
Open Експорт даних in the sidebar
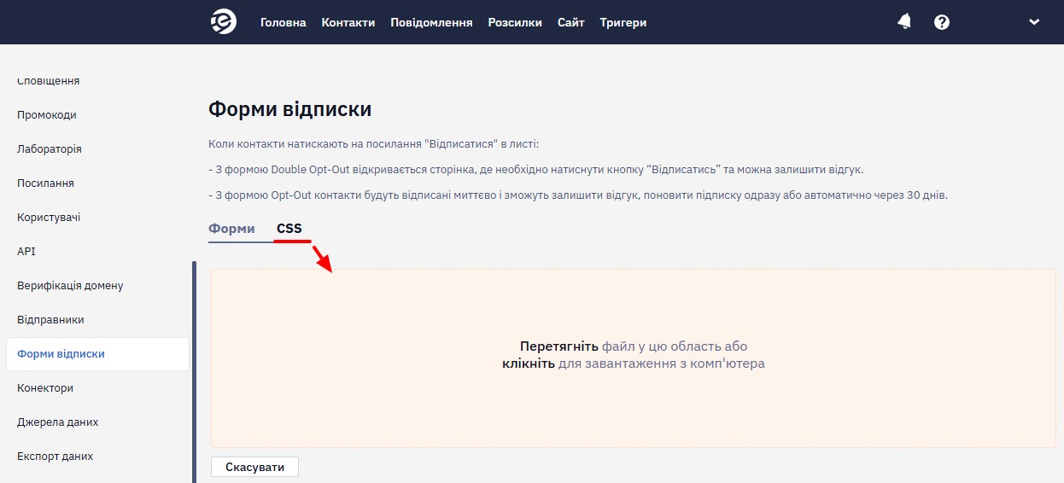click(x=55, y=457)
